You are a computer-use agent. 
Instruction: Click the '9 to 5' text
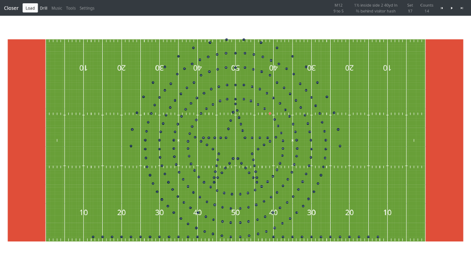click(339, 11)
